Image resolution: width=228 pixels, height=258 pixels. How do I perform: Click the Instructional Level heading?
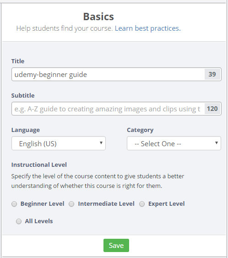39,165
